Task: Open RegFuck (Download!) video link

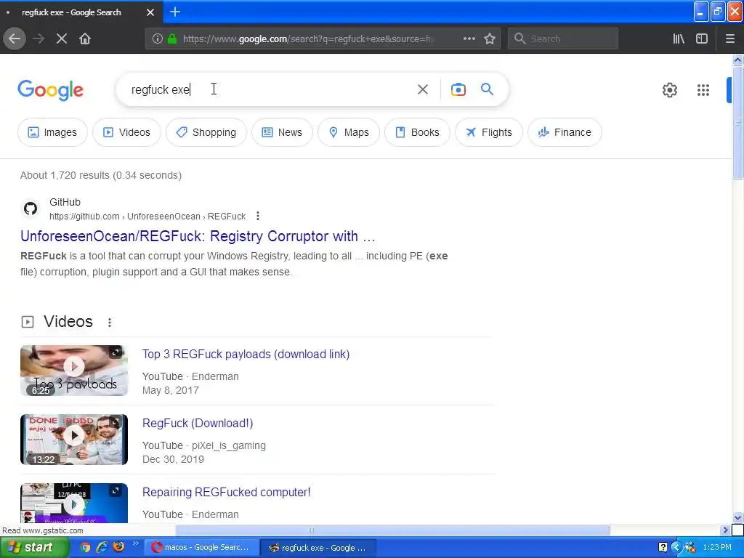Action: [198, 424]
